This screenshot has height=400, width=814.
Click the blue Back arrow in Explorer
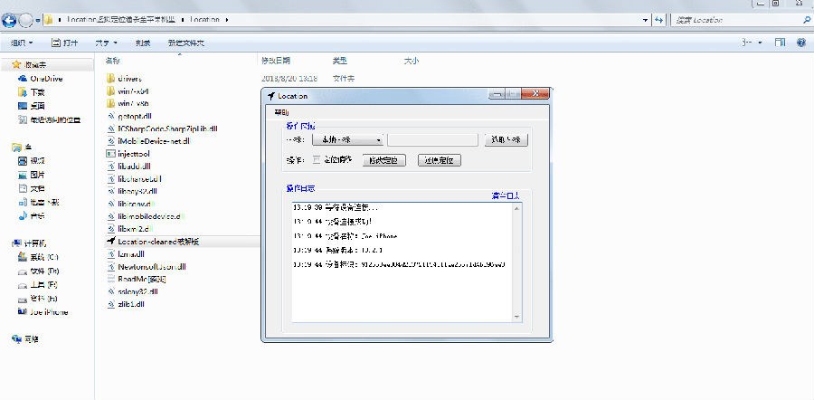point(8,20)
